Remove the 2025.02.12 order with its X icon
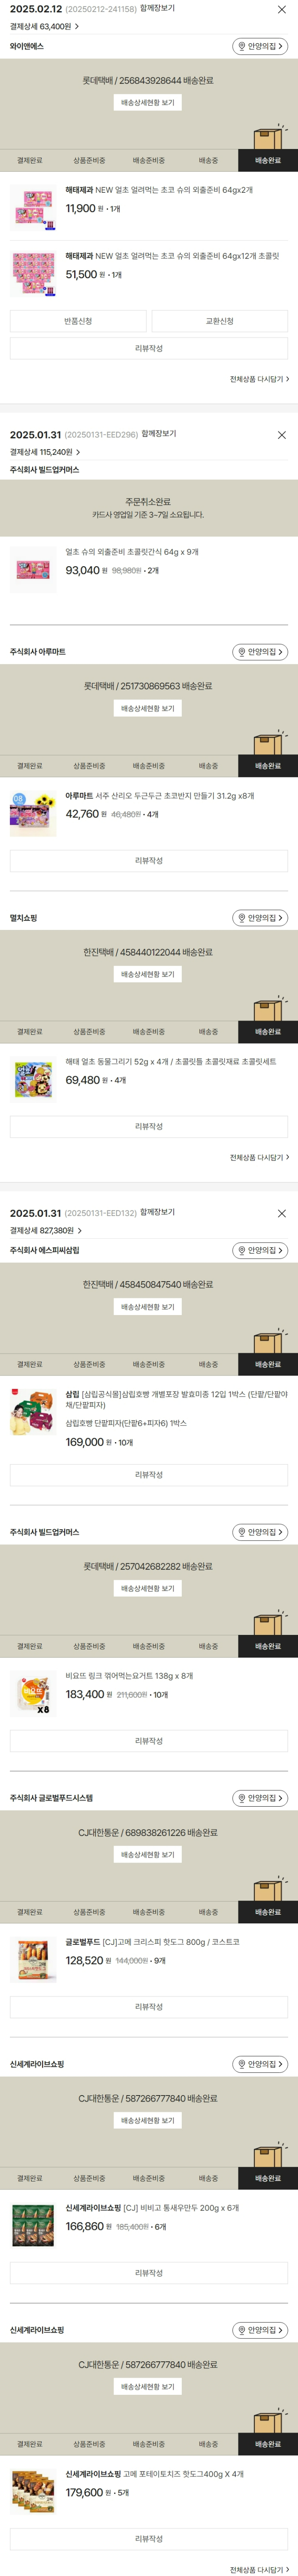The height and width of the screenshot is (2576, 298). (x=281, y=9)
